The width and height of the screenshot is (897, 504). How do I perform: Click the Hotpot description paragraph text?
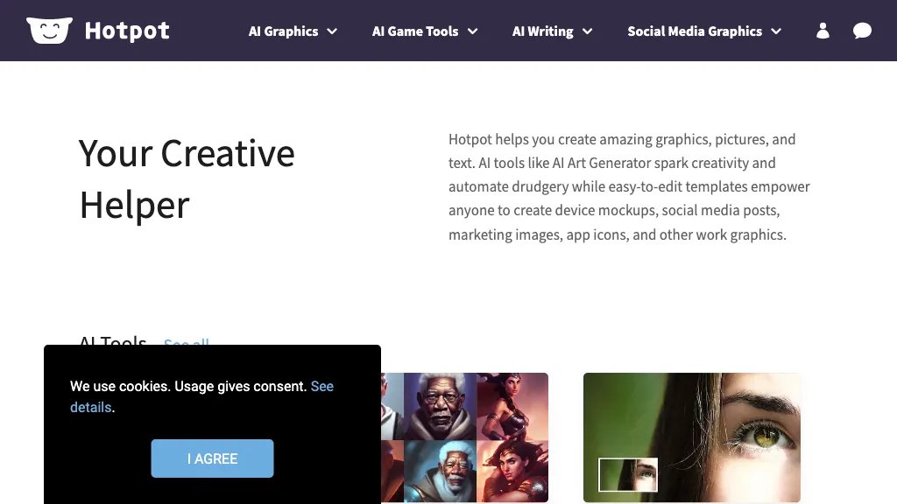(629, 186)
